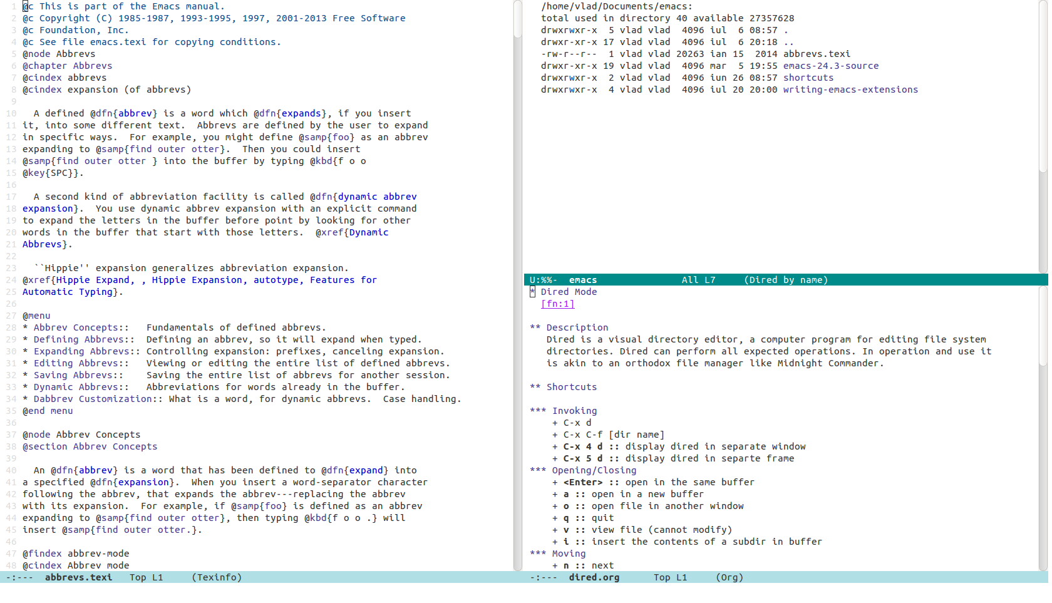Click the '@cindex expansion (of abbrevs)' line

click(106, 90)
